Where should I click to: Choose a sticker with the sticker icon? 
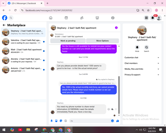click(x=61, y=121)
